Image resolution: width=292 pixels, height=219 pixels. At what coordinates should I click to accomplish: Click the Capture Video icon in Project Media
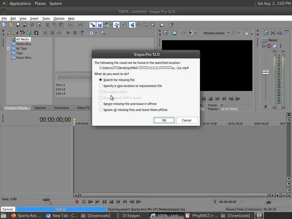22,33
